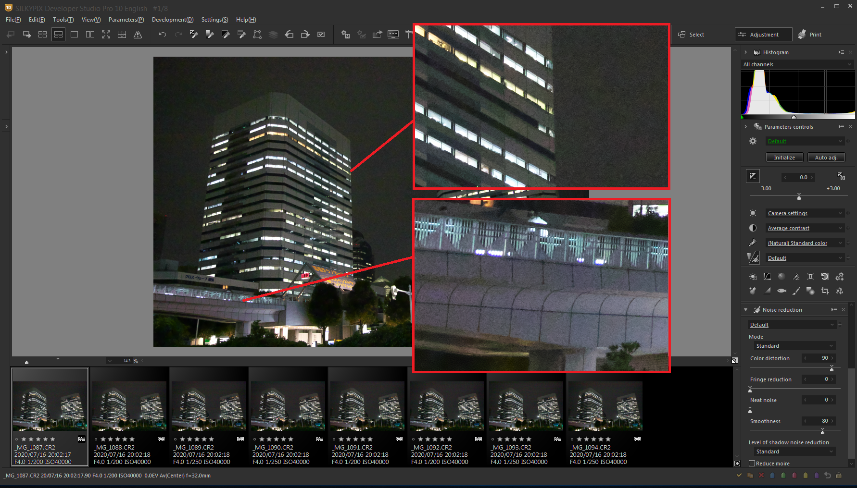Open the Camera settings white balance dropdown
This screenshot has width=857, height=488.
(805, 213)
